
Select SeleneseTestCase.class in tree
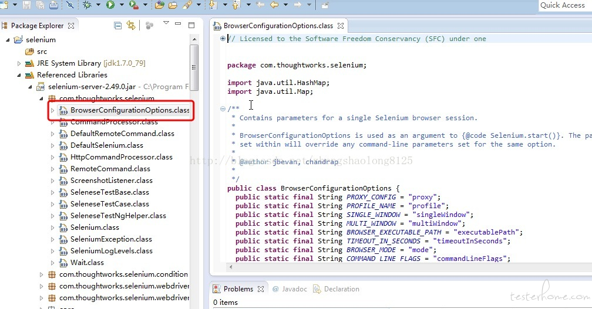104,204
